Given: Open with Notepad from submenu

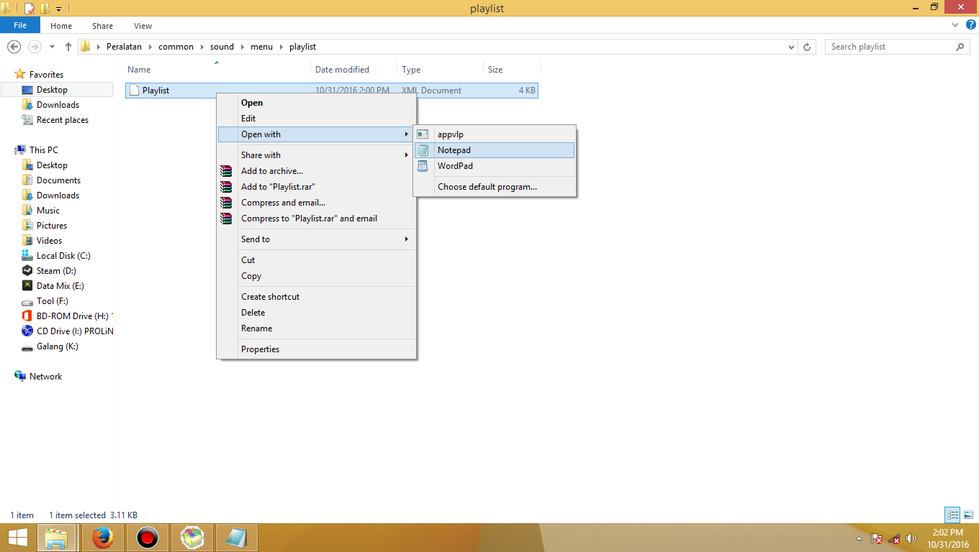Looking at the screenshot, I should 495,150.
